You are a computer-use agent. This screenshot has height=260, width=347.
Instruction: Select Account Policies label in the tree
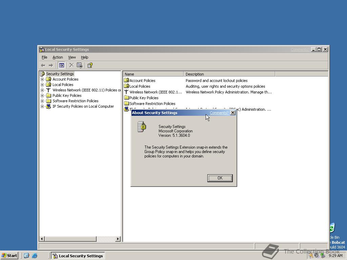pos(65,79)
